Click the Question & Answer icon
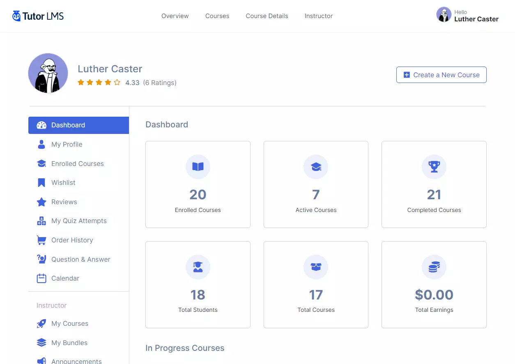 (x=41, y=259)
